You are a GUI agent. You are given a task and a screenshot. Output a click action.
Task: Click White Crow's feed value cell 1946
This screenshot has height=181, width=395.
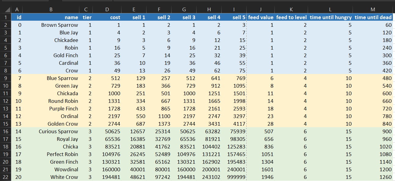260,177
